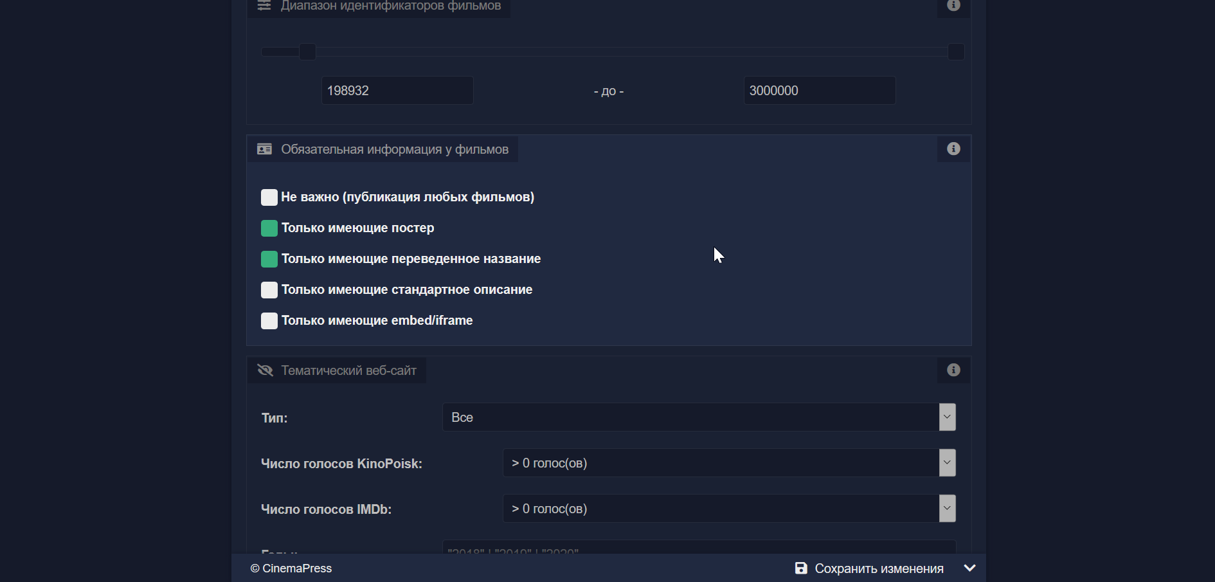Screen dimensions: 1215x582
Task: Click the crossed-eye icon beside thematic website
Action: point(265,370)
